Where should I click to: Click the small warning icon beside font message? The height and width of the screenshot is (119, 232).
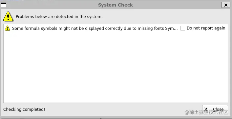[8, 28]
